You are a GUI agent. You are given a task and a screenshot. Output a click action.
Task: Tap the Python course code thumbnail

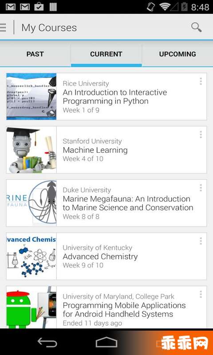(x=31, y=96)
